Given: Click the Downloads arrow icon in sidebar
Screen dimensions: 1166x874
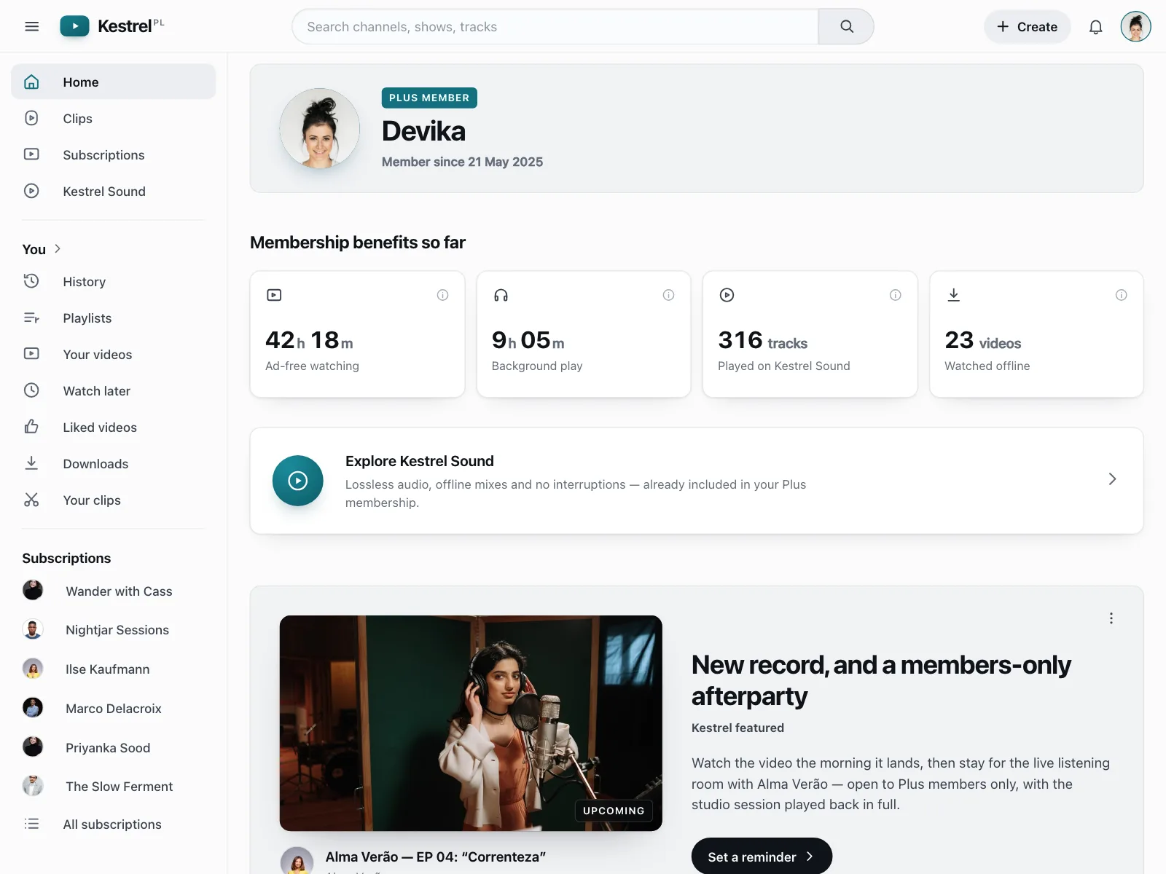Looking at the screenshot, I should click(x=31, y=463).
